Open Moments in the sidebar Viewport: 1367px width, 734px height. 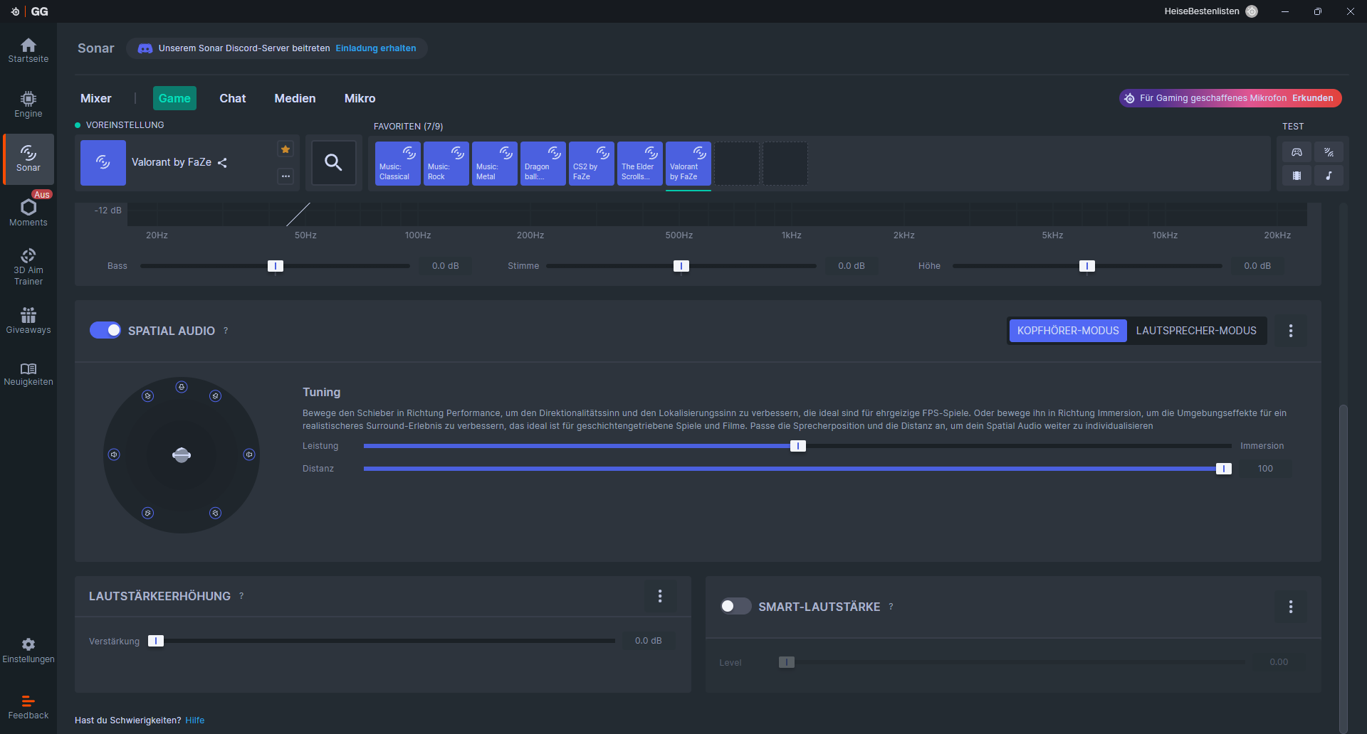click(28, 212)
